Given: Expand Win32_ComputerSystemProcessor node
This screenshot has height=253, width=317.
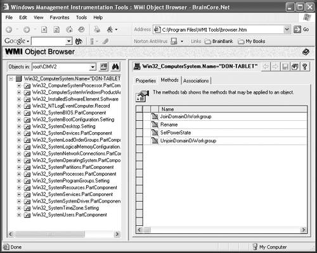Looking at the screenshot, I should click(19, 85).
